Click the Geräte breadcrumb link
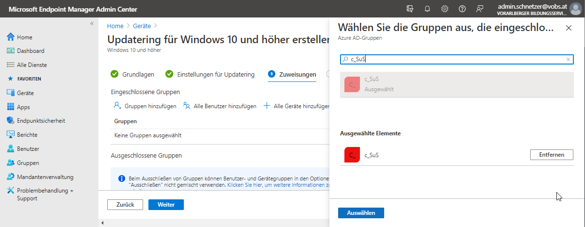The width and height of the screenshot is (585, 227). pyautogui.click(x=142, y=26)
